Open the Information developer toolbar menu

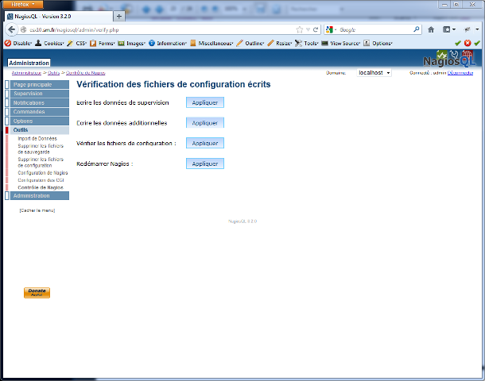[x=168, y=43]
